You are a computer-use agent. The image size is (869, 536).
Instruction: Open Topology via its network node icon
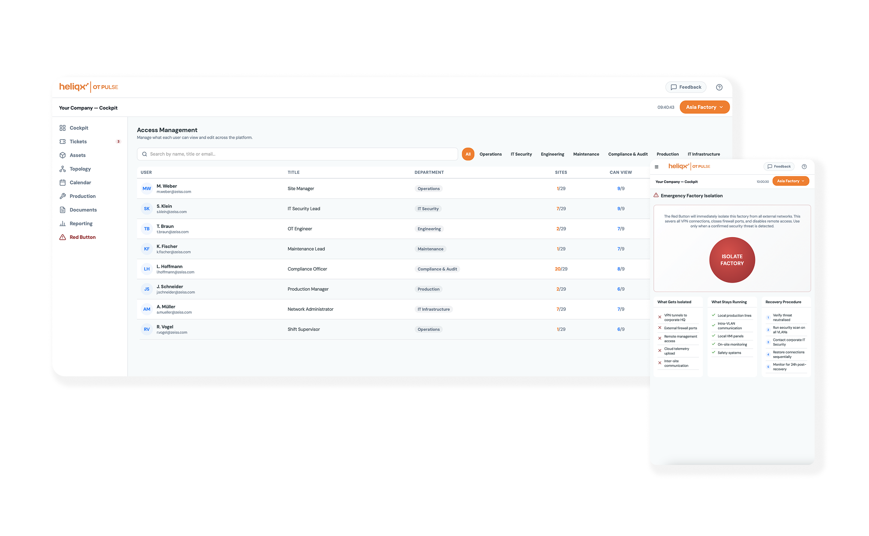63,169
